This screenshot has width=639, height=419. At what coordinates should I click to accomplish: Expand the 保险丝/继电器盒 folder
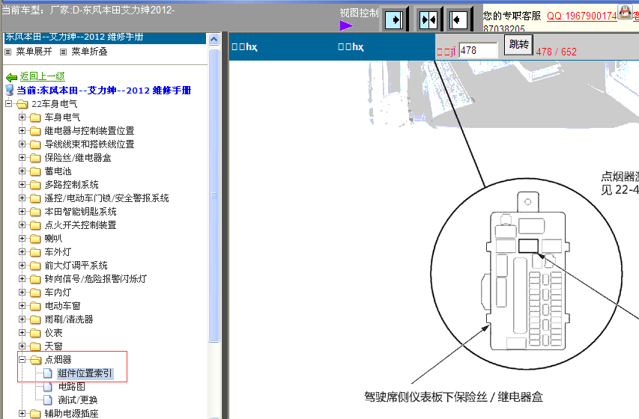point(22,158)
